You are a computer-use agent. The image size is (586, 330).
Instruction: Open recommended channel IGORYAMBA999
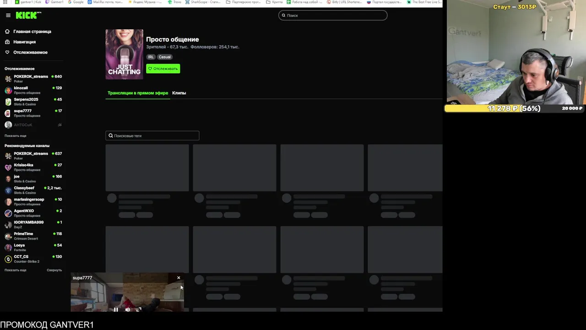(x=33, y=225)
